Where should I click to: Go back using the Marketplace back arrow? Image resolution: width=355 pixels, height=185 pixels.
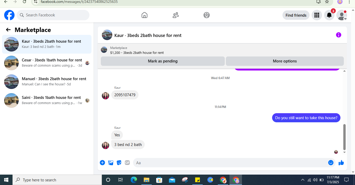coord(8,30)
